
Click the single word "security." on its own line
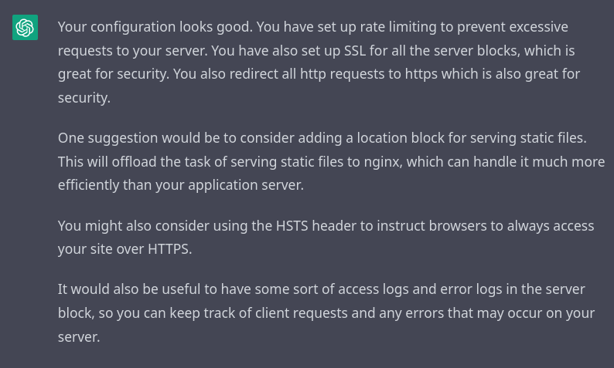click(84, 98)
